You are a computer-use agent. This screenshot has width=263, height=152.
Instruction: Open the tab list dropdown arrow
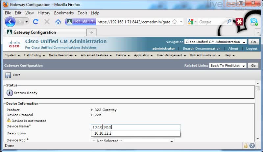[x=258, y=32]
